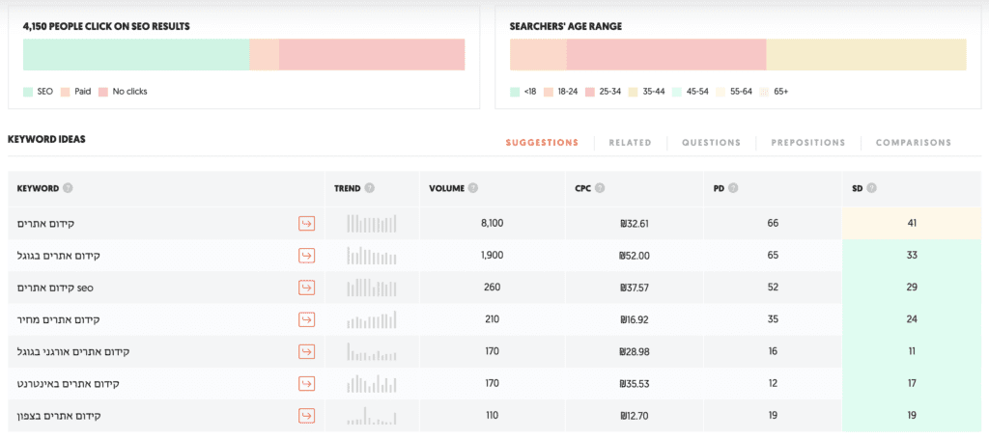Image resolution: width=989 pixels, height=439 pixels.
Task: Click the help icon next to PD header
Action: [x=734, y=188]
